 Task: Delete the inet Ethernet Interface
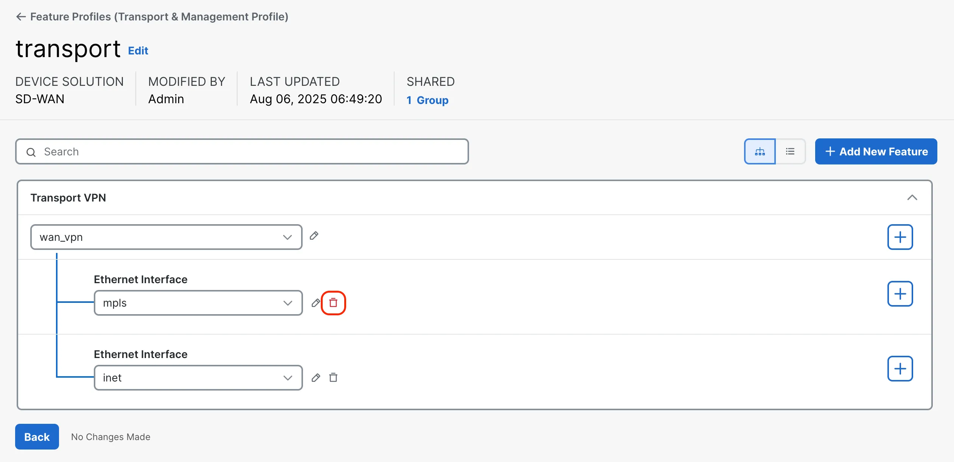tap(333, 378)
